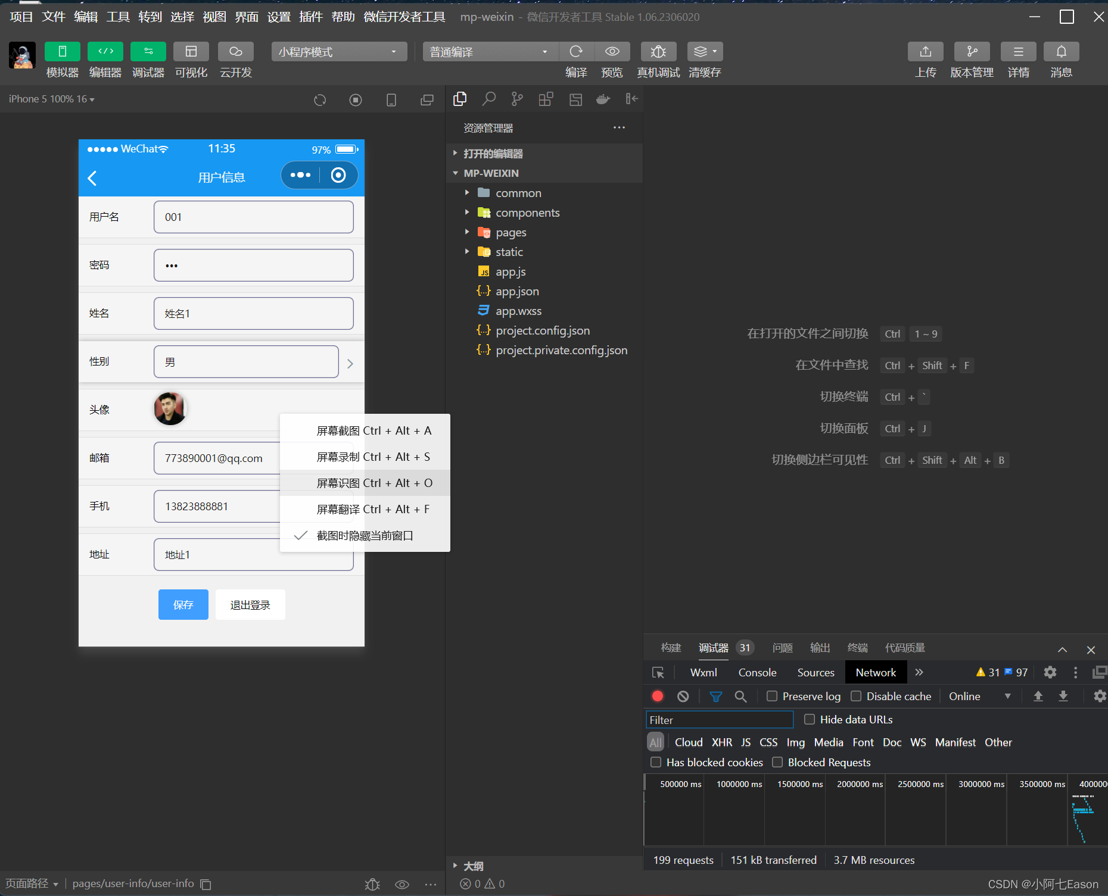Select 屏幕识图 Ctrl+Alt+O menu entry
This screenshot has width=1108, height=896.
[x=365, y=483]
